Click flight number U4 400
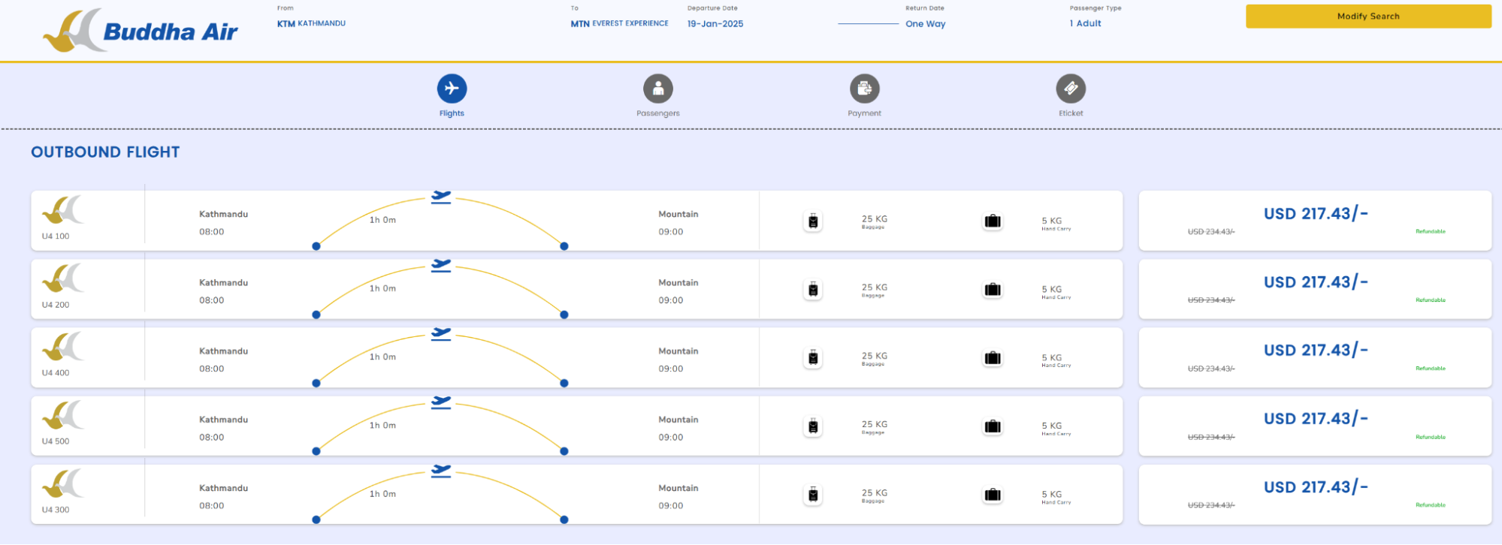Screen dimensions: 1502x545 coord(56,373)
